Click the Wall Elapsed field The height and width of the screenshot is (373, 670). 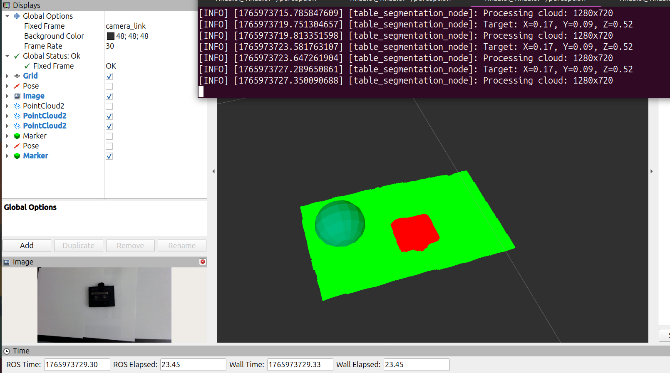[x=417, y=365]
